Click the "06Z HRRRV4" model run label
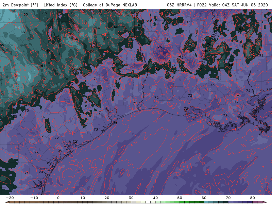This screenshot has height=204, width=272. (179, 5)
